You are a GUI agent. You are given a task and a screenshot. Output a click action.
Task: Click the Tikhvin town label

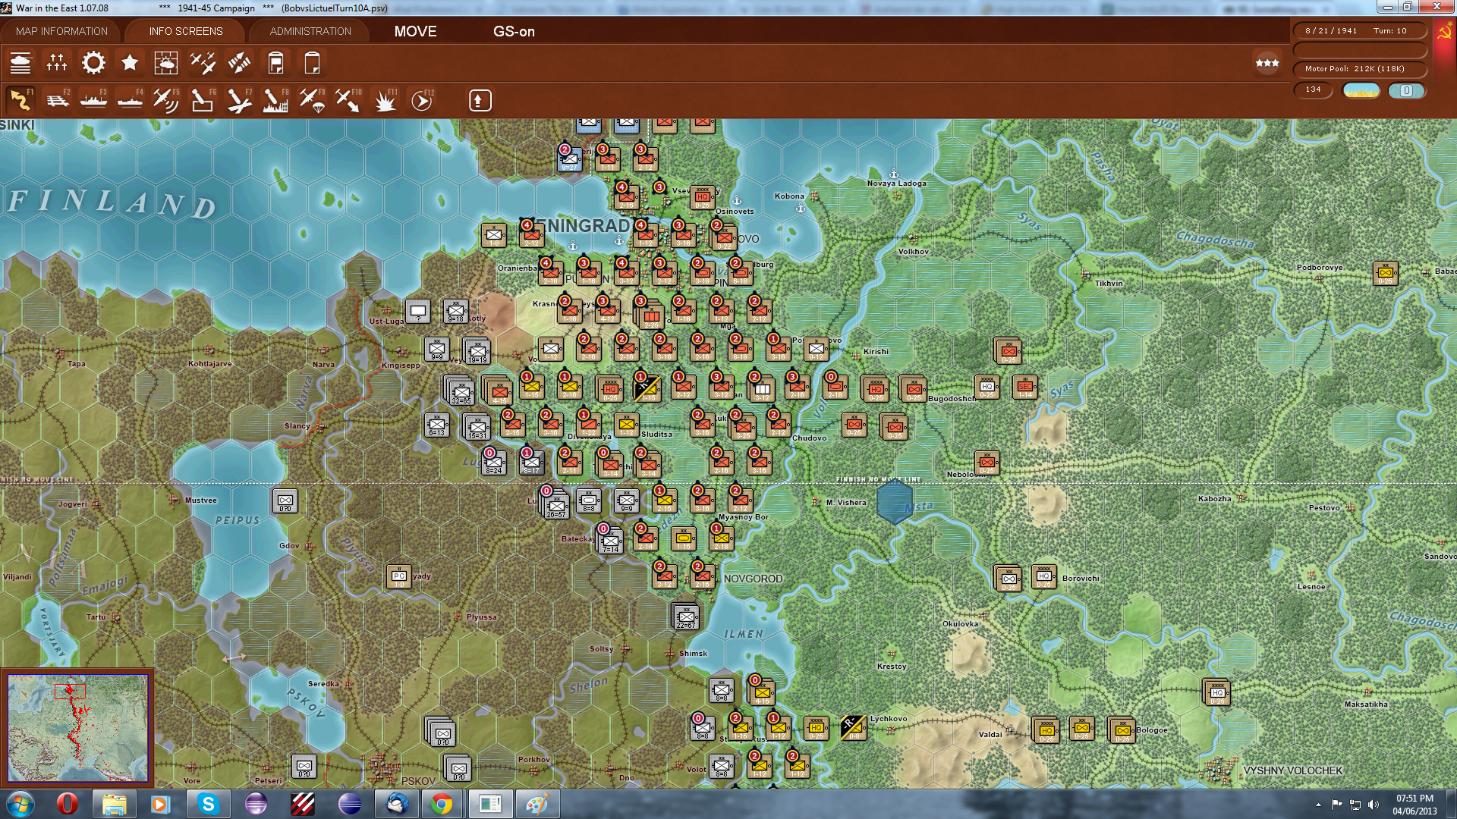coord(1109,283)
